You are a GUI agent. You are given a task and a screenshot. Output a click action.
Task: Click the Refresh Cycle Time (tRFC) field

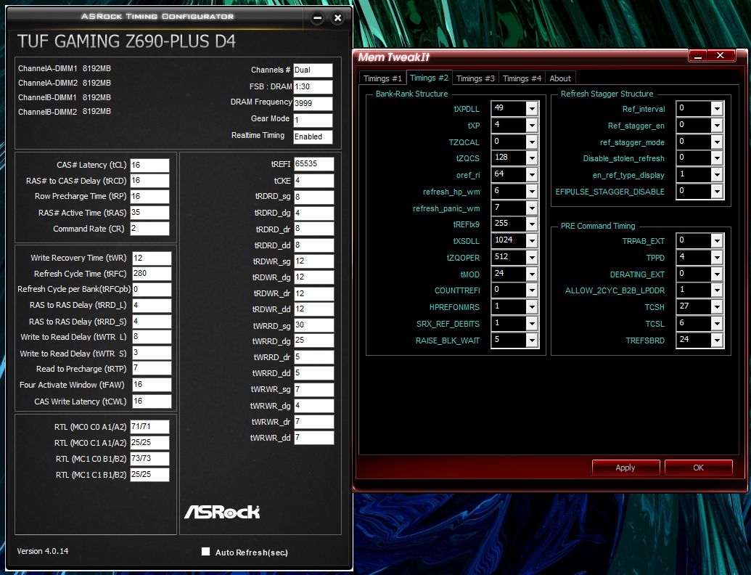point(152,274)
